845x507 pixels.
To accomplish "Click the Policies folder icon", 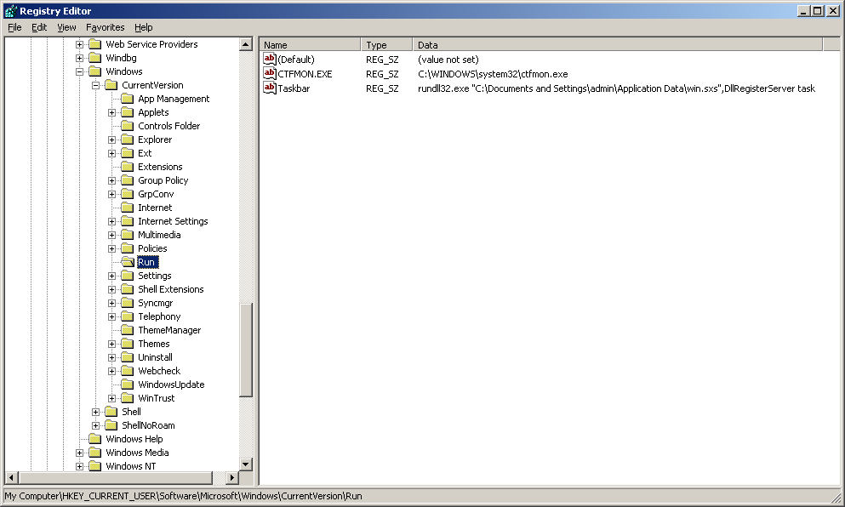I will tap(128, 248).
